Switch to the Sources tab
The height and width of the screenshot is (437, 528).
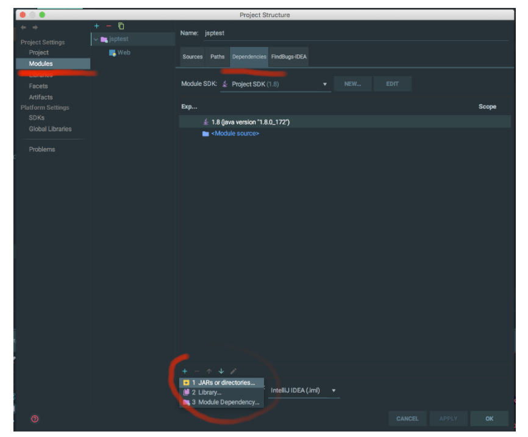point(193,57)
